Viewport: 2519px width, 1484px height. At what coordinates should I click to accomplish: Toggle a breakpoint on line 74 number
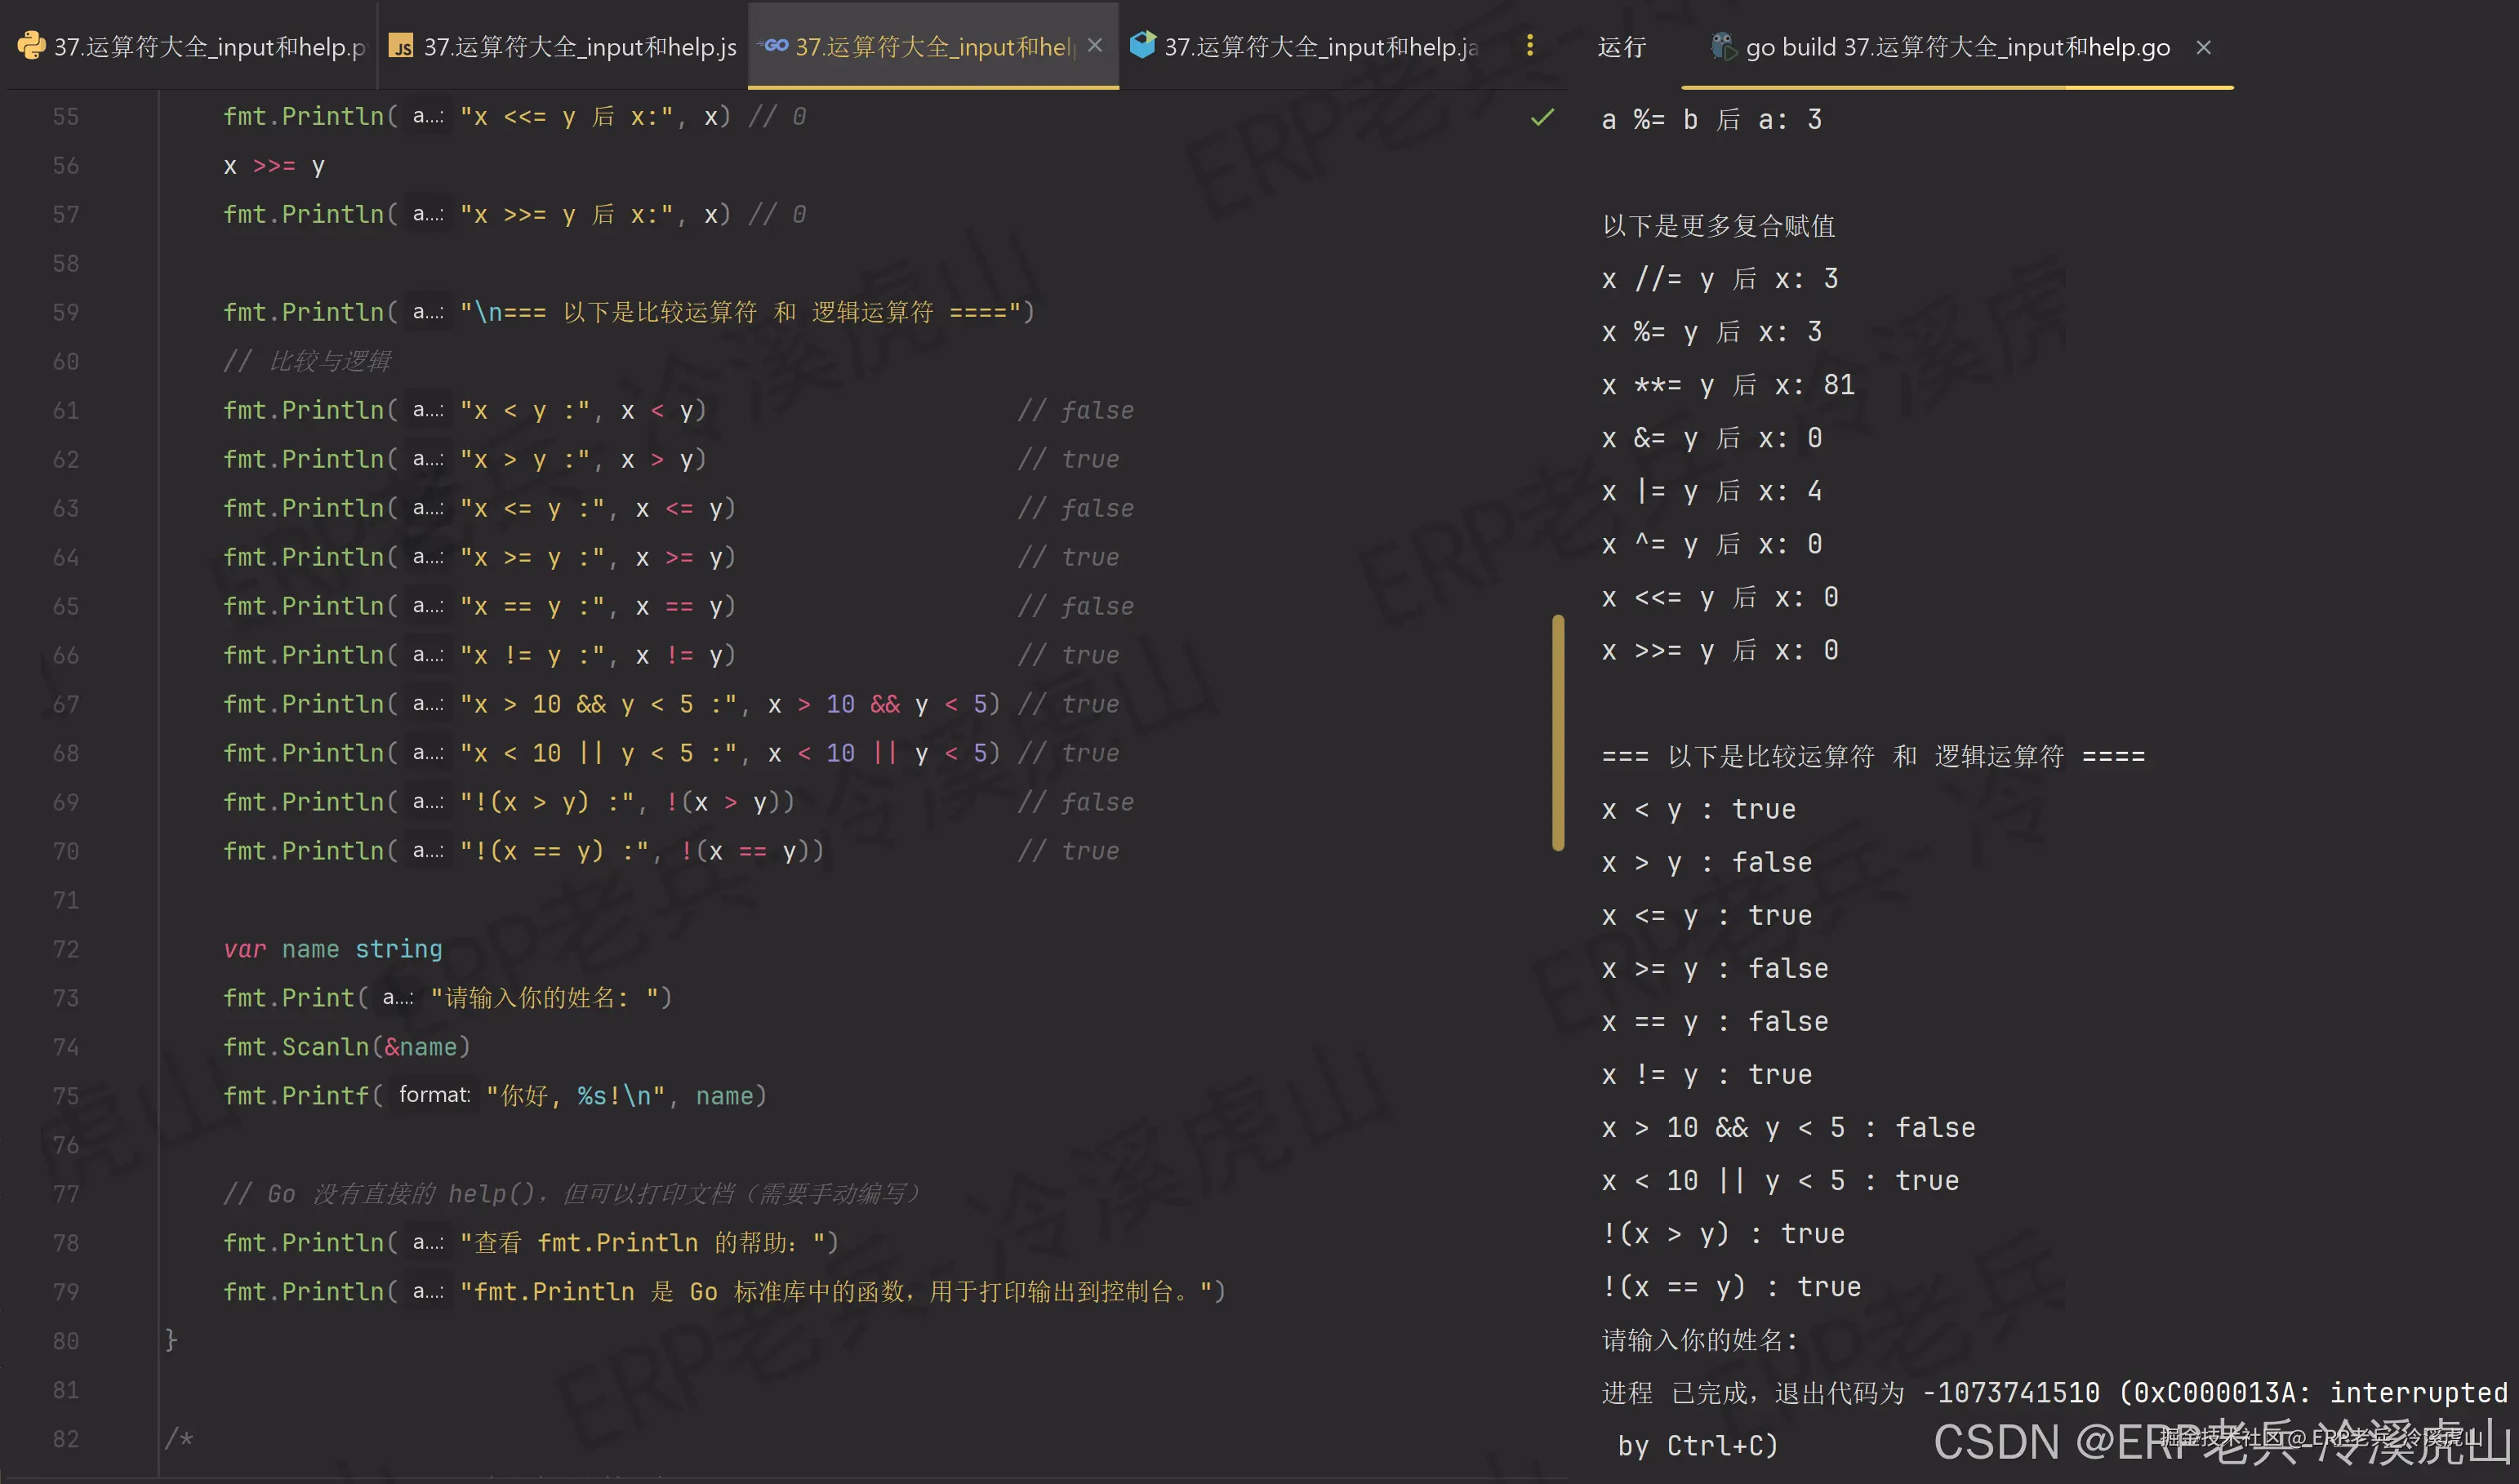coord(66,1046)
